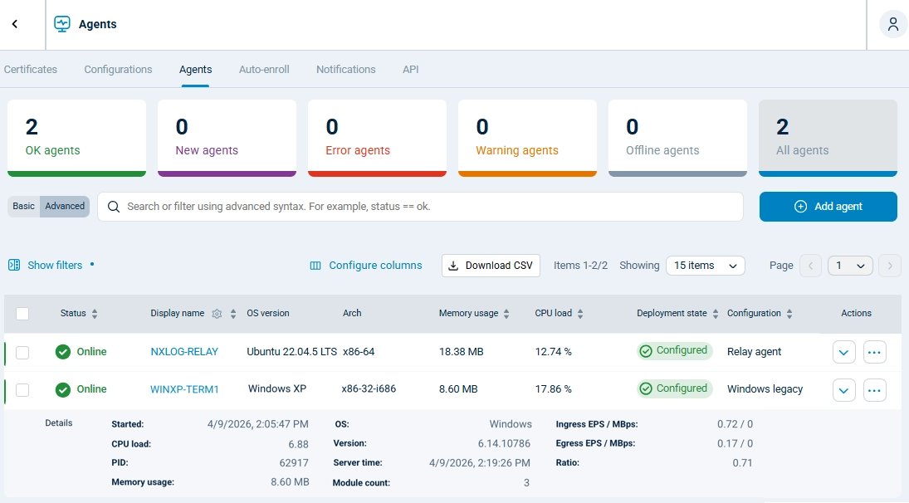Filter by the New agents card
Image resolution: width=909 pixels, height=503 pixels.
pyautogui.click(x=227, y=138)
